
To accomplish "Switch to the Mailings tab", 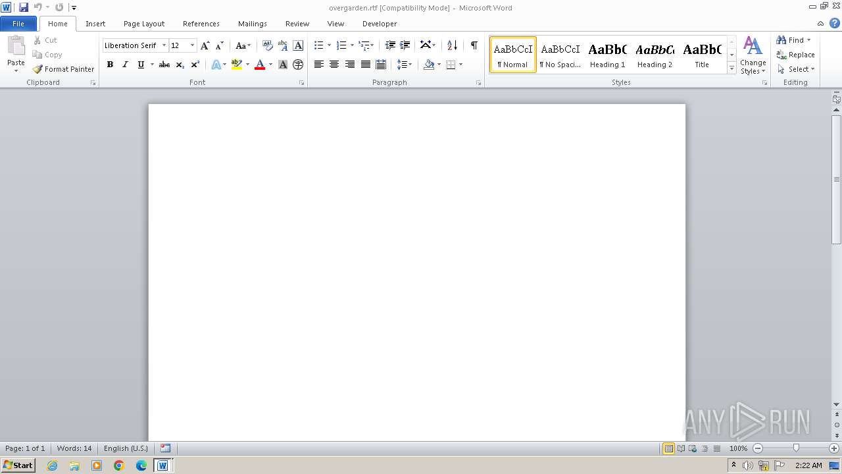I will pyautogui.click(x=253, y=24).
